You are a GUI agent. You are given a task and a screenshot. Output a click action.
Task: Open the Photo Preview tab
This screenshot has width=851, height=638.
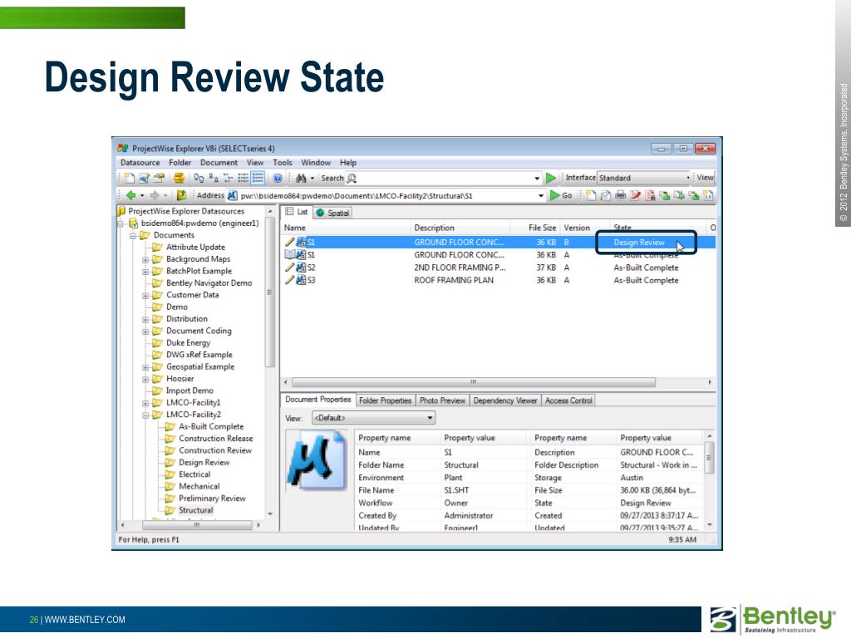click(442, 400)
